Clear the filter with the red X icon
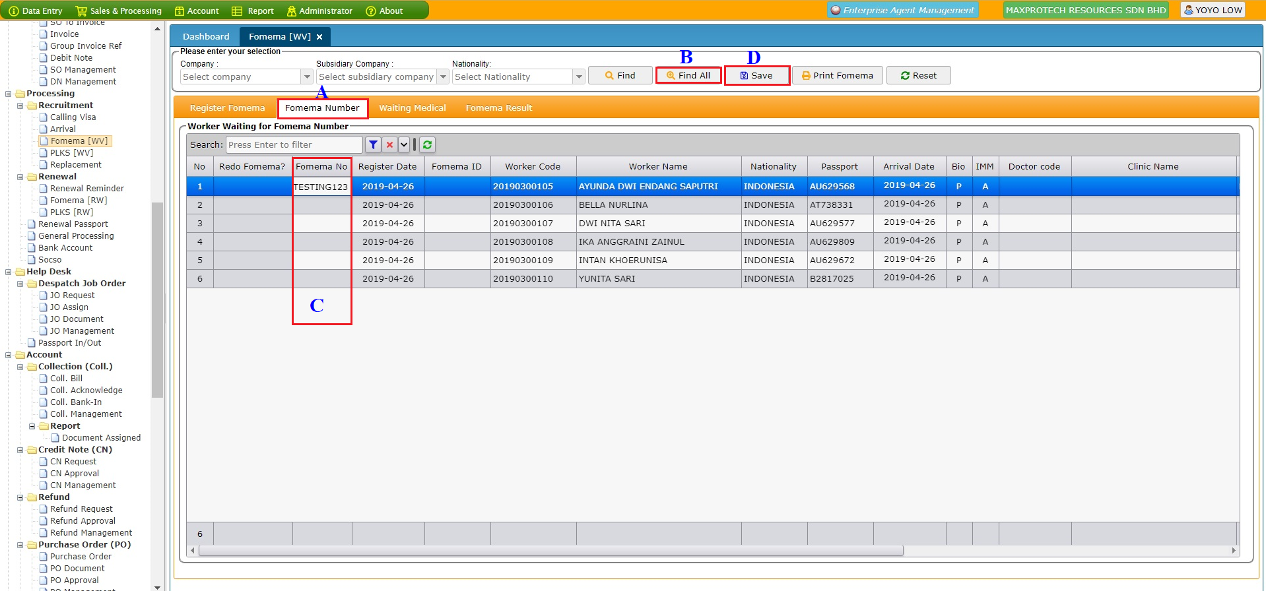Viewport: 1266px width, 591px height. point(389,145)
